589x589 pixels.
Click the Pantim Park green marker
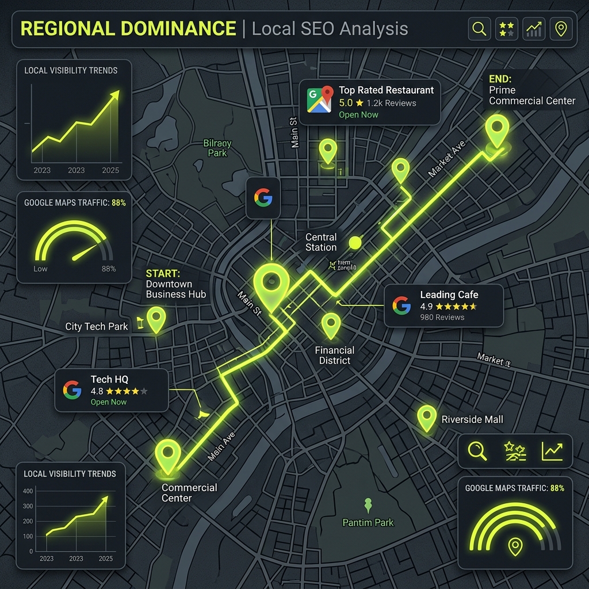368,506
